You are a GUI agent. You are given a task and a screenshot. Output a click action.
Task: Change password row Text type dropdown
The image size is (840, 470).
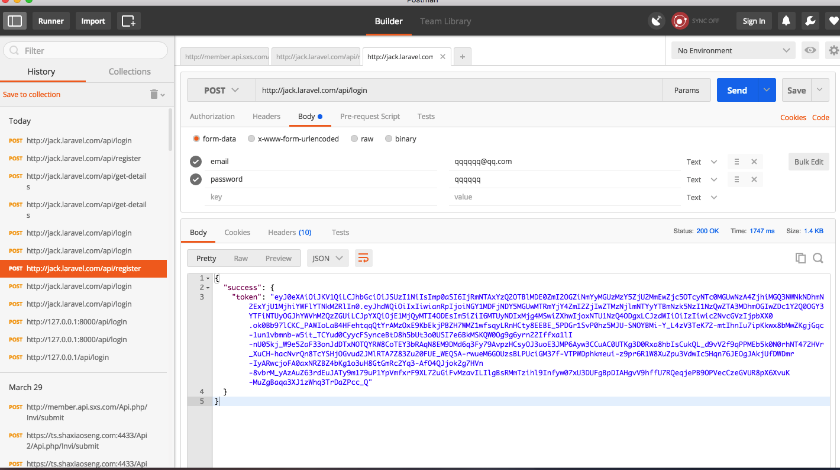pos(702,179)
